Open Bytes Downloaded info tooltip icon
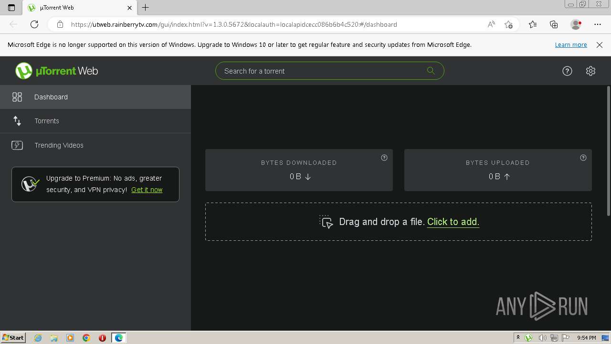The width and height of the screenshot is (611, 344). (x=384, y=158)
